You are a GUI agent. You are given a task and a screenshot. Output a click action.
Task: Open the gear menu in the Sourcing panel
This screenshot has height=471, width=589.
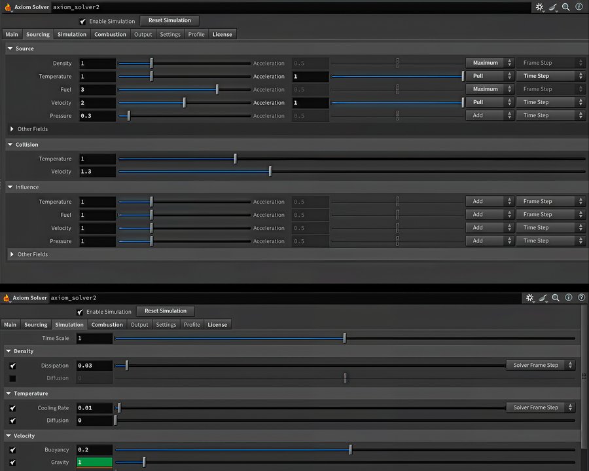[540, 7]
